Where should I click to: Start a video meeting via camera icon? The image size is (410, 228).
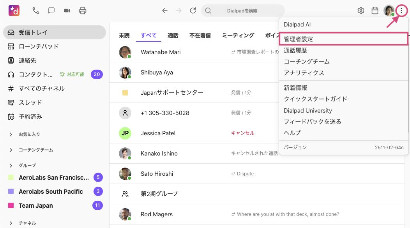click(x=67, y=11)
